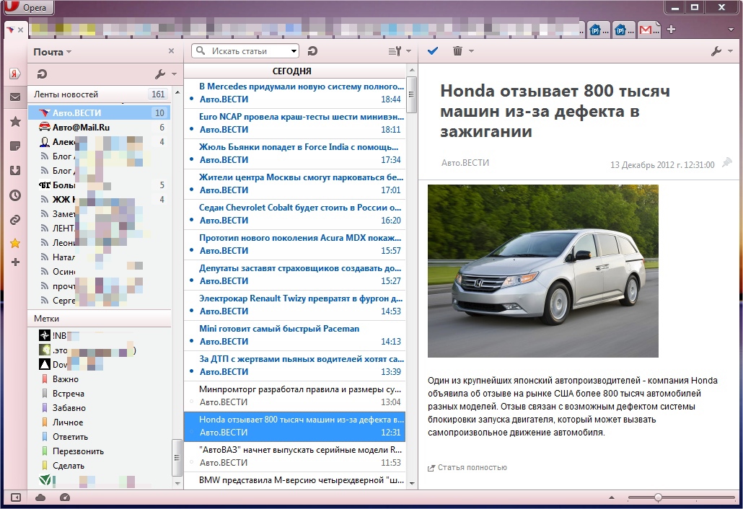Open the History clock panel in sidebar
Viewport: 743px width, 509px height.
14,195
